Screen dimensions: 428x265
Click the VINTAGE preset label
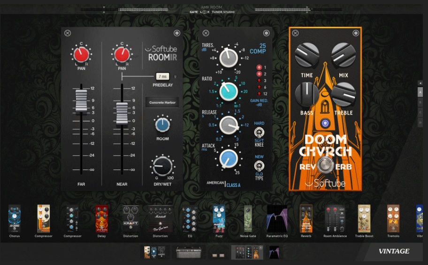tap(394, 251)
